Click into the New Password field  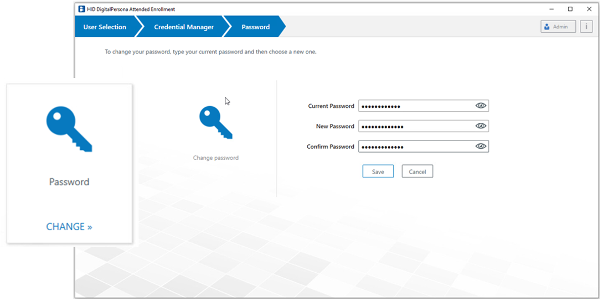coord(415,126)
